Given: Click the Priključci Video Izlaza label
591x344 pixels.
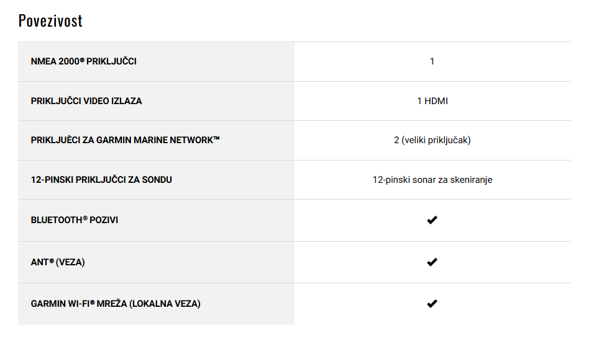Looking at the screenshot, I should 86,101.
